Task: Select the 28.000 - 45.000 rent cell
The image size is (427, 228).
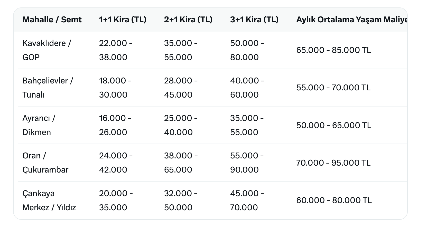Action: click(x=181, y=88)
